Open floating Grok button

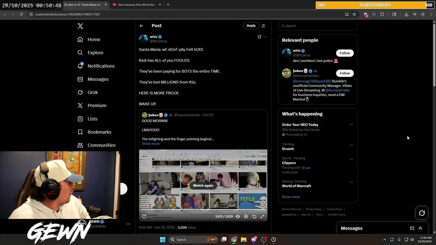(422, 213)
